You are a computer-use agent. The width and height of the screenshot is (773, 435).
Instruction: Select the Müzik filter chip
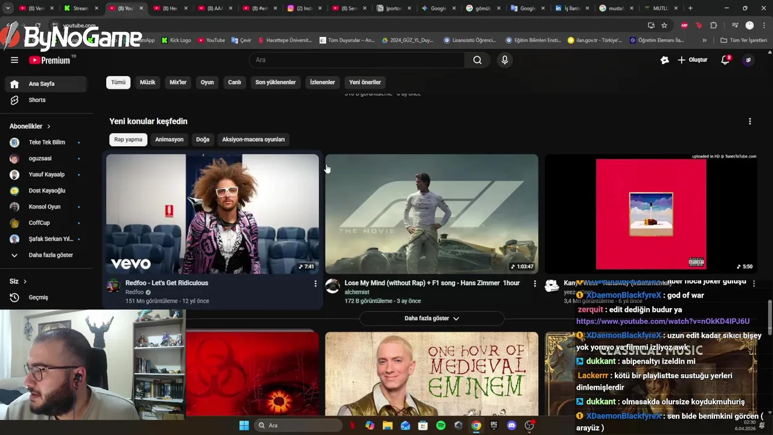pos(147,82)
